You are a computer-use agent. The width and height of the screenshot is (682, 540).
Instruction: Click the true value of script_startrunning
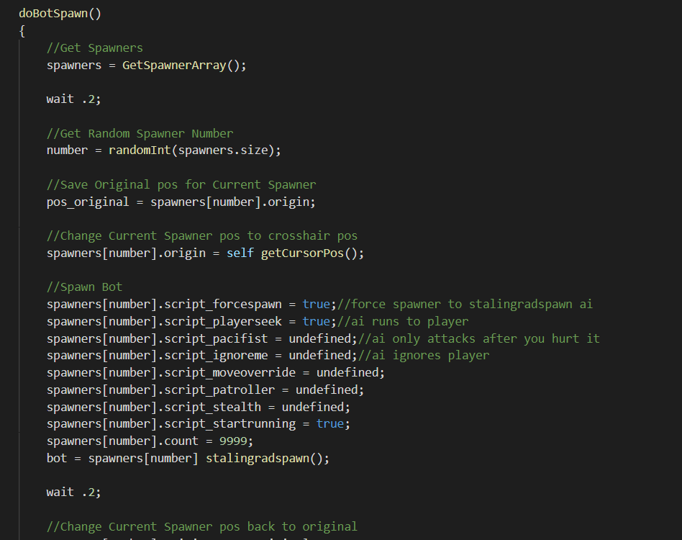pos(329,423)
